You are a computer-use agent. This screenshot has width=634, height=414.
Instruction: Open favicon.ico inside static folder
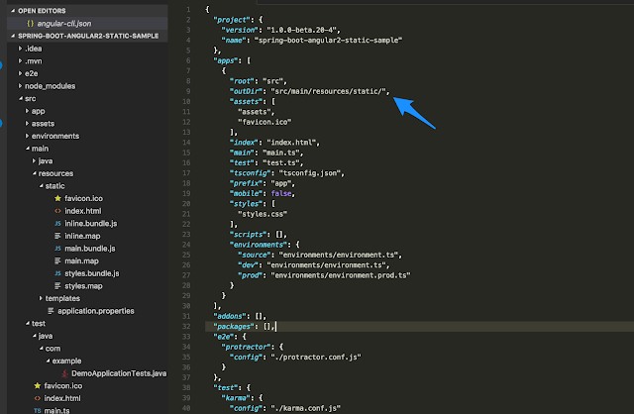[x=83, y=198]
